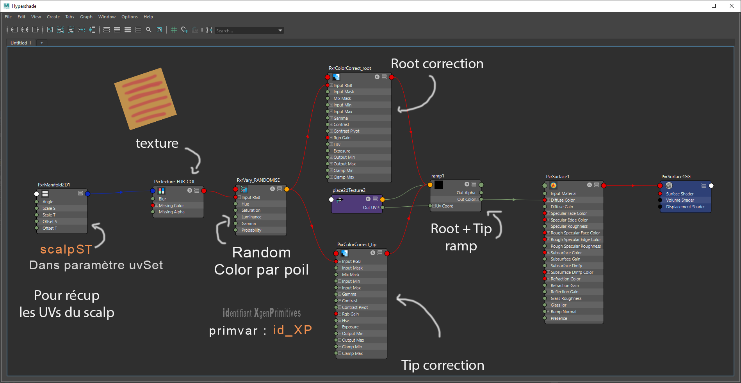The image size is (741, 383).
Task: Select the Surface Shader attribute on PxrSurface1SG
Action: coord(679,194)
